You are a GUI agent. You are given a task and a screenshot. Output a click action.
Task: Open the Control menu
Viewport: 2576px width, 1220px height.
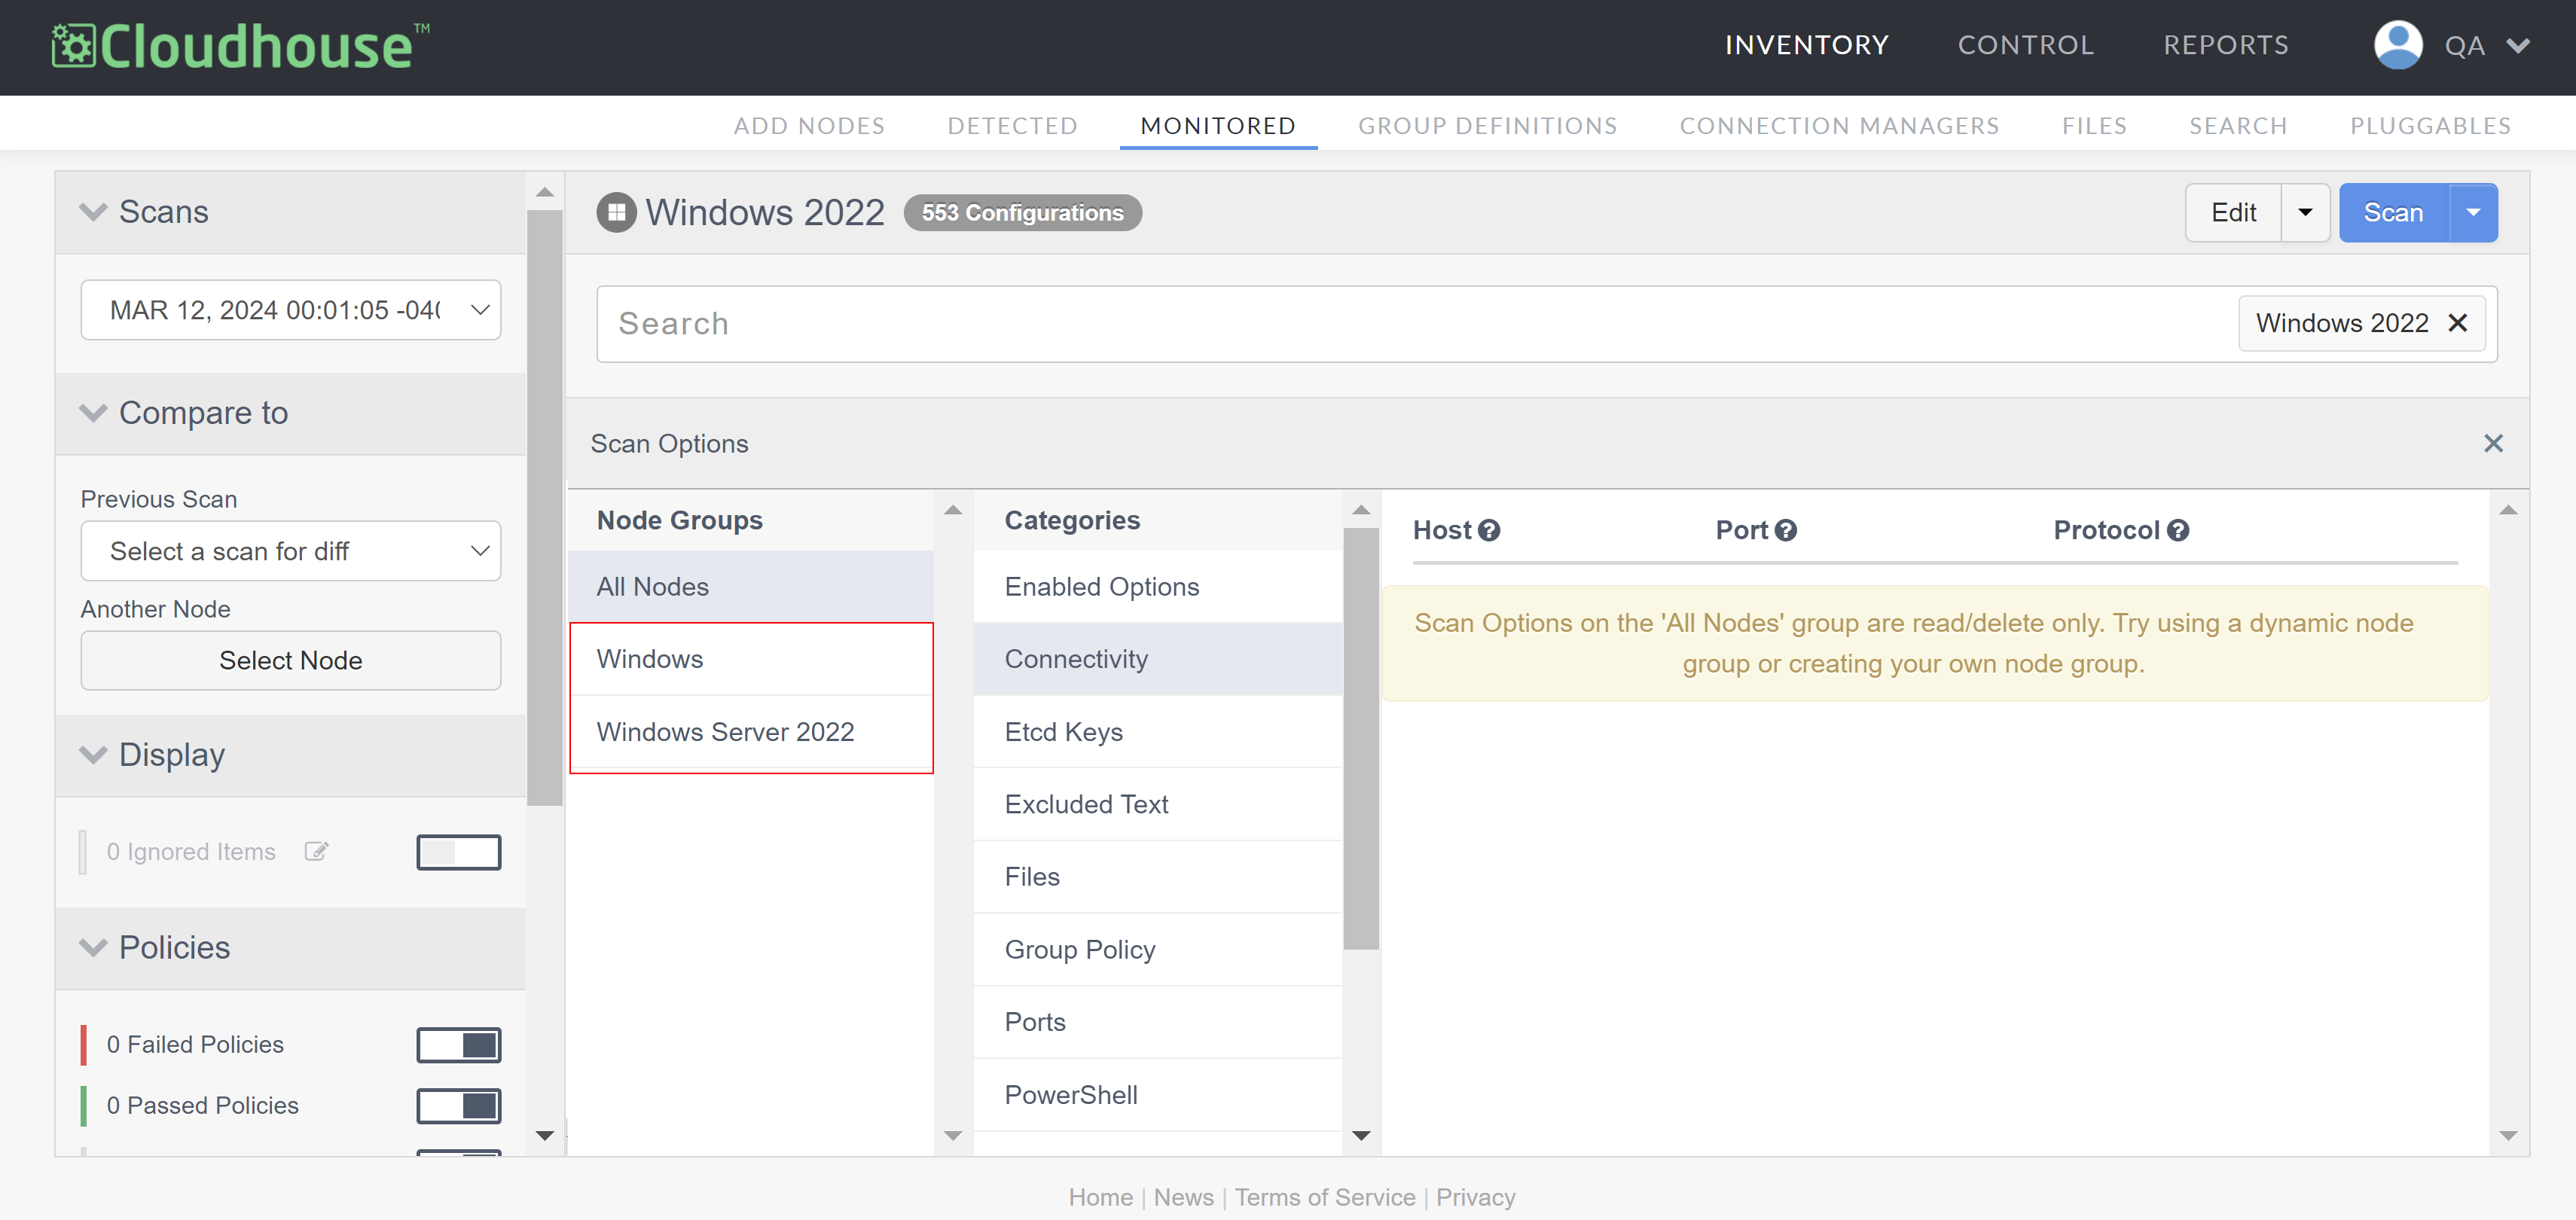tap(2025, 45)
